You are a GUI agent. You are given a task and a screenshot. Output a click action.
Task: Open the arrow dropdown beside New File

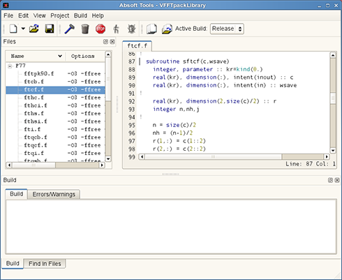click(23, 29)
